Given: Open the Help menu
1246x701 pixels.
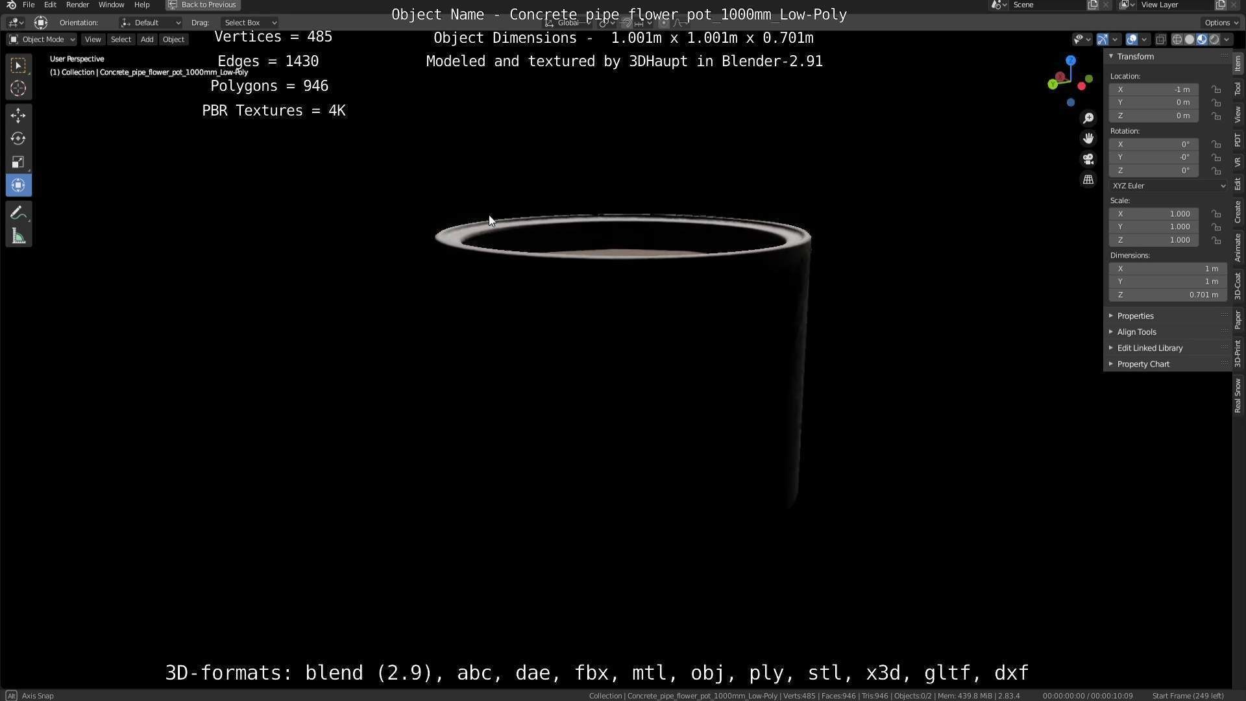Looking at the screenshot, I should pyautogui.click(x=141, y=5).
